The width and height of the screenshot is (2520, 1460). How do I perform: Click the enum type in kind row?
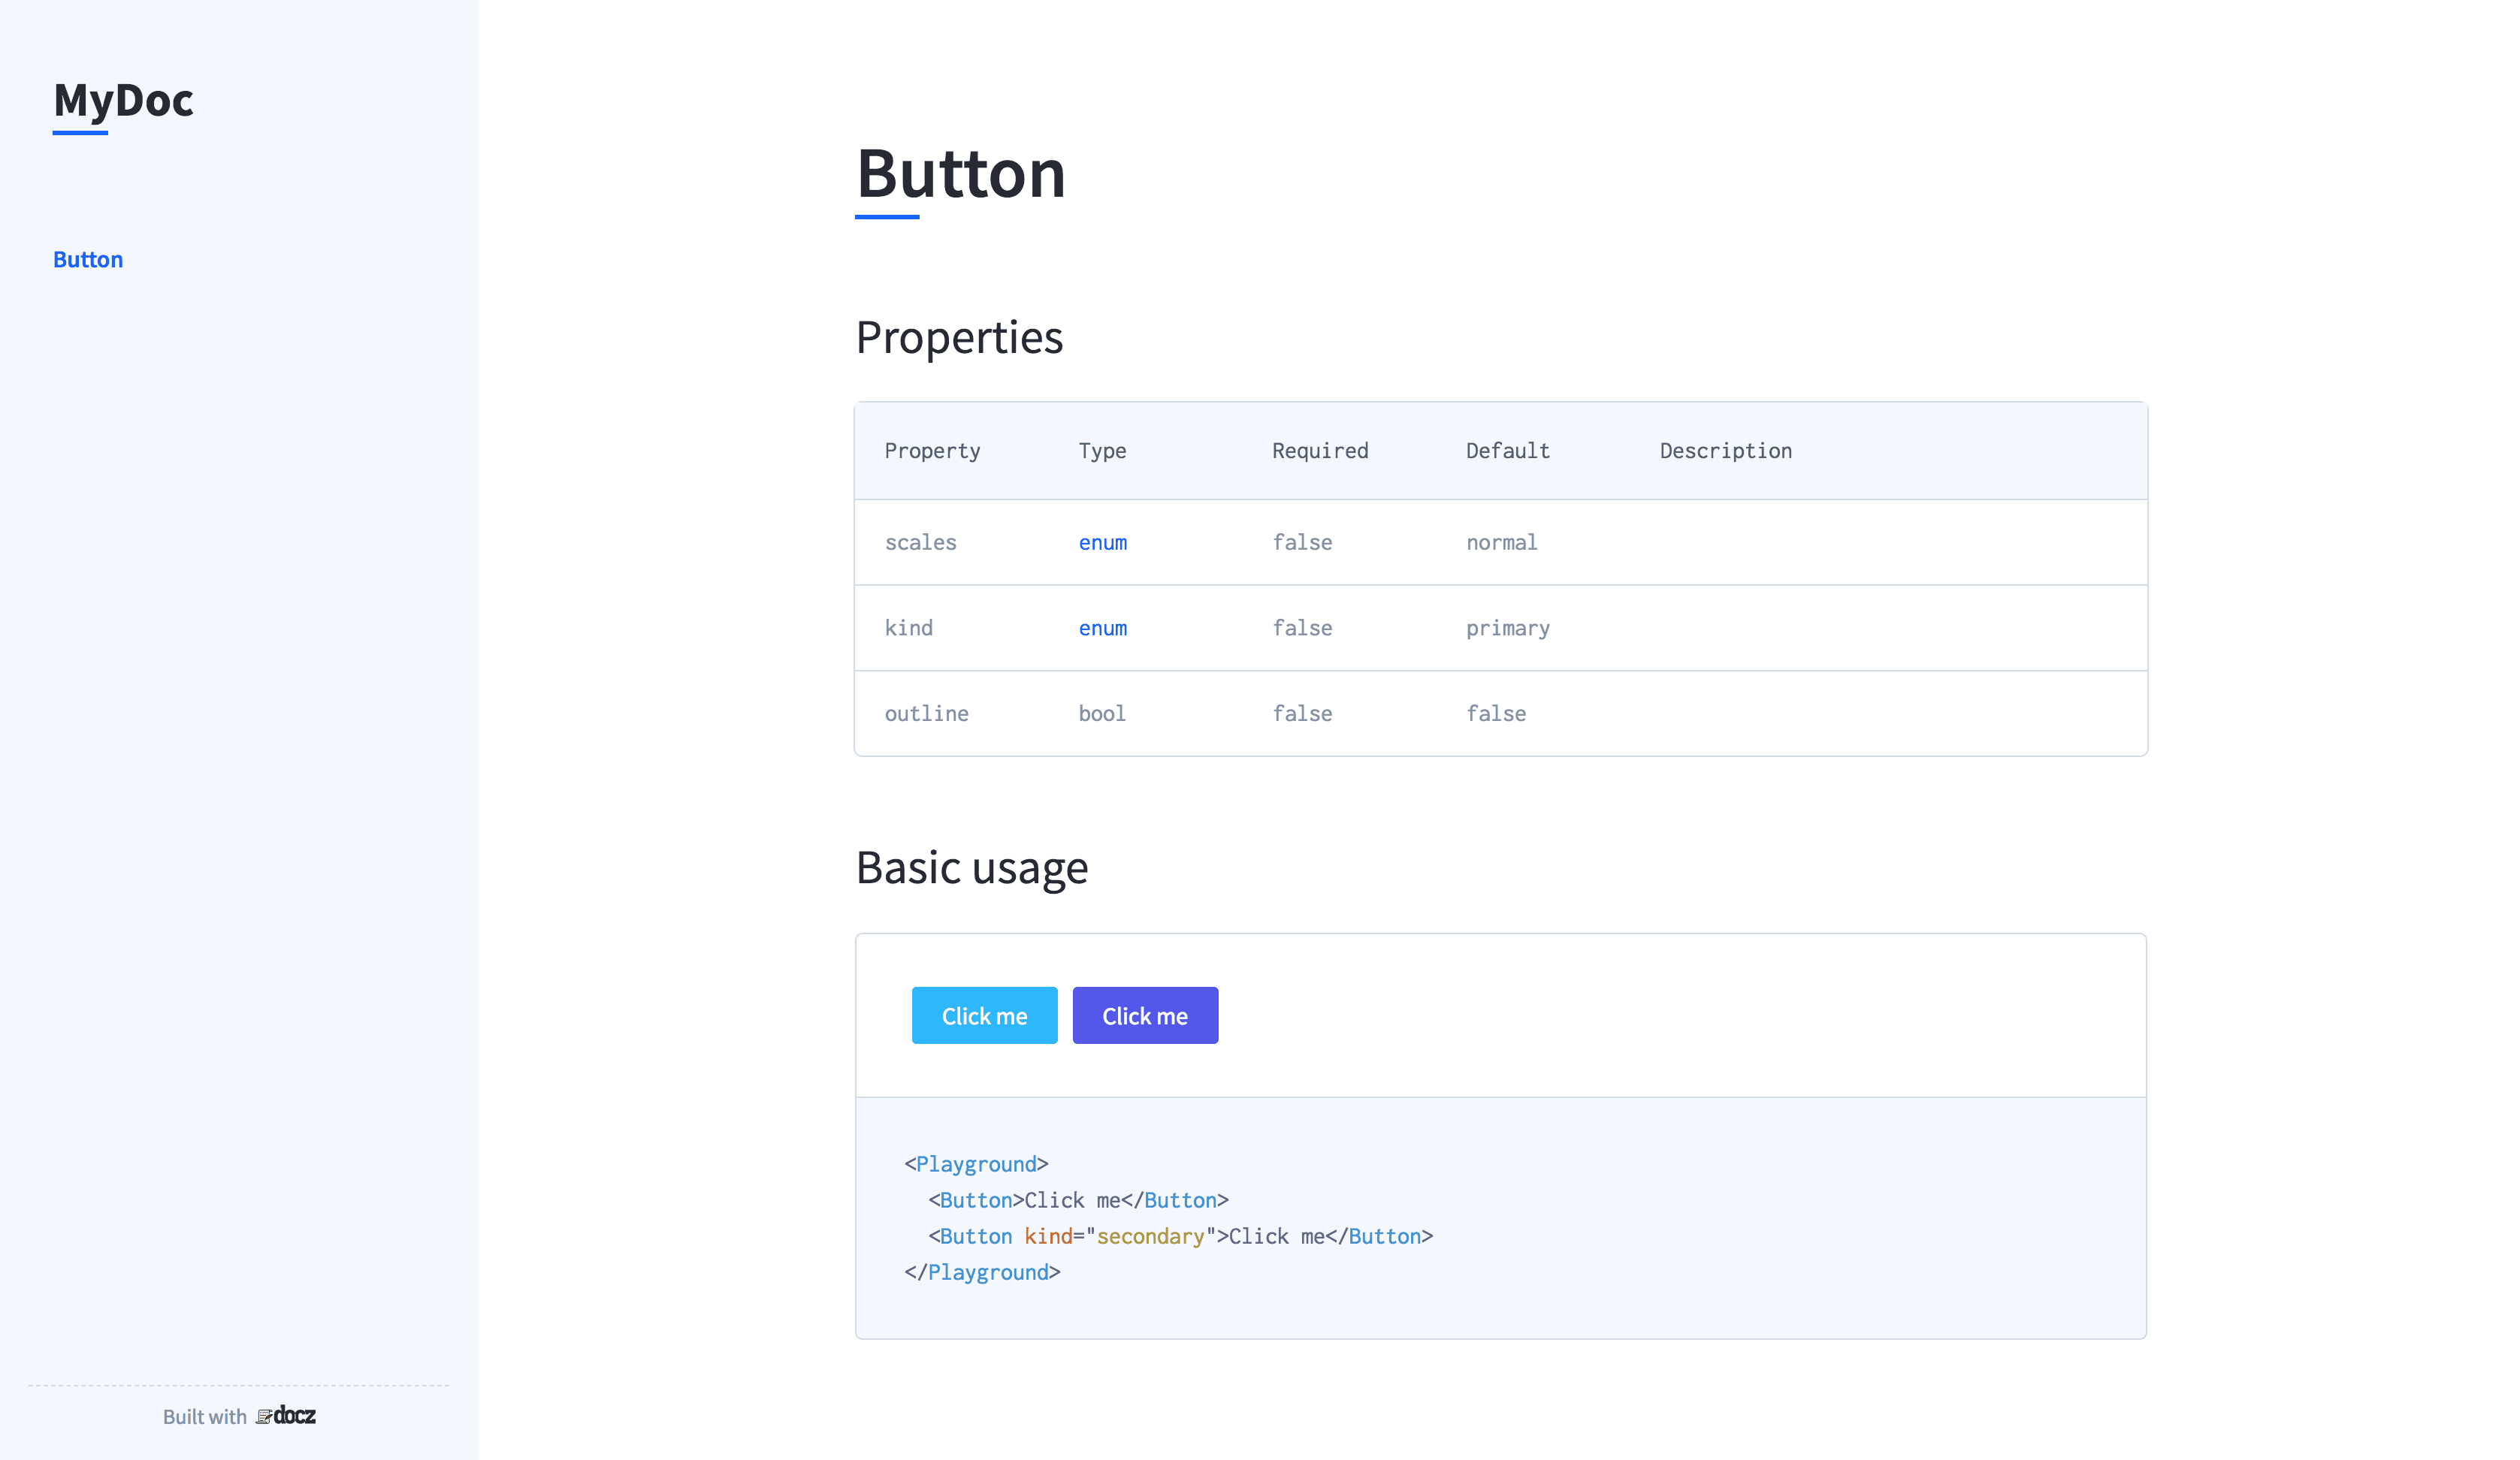pyautogui.click(x=1102, y=629)
